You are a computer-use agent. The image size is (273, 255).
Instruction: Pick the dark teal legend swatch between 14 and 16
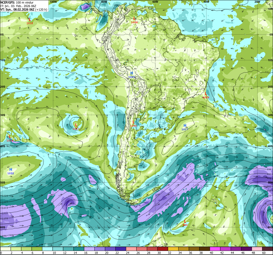coord(79,249)
